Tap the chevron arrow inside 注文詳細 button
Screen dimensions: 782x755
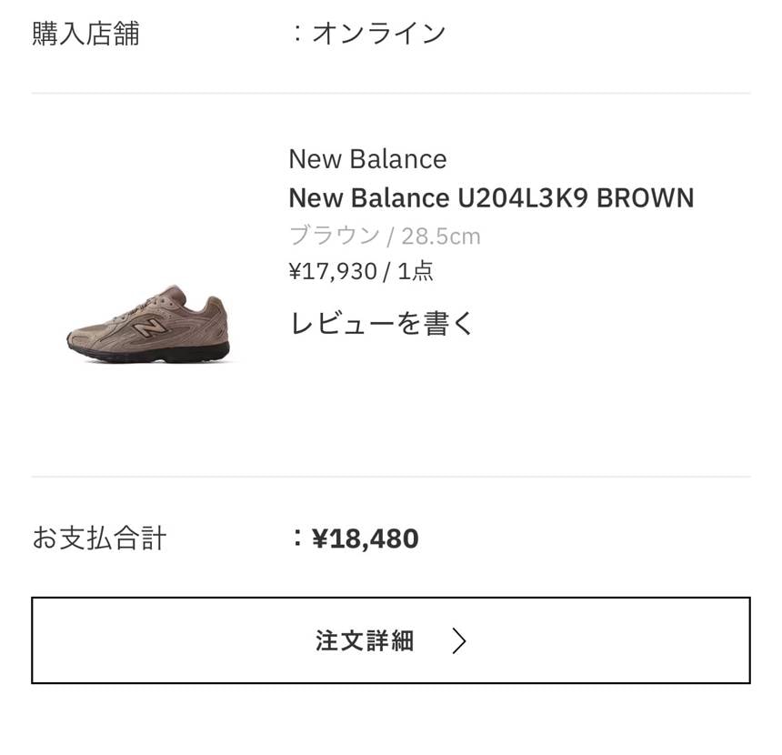[x=459, y=640]
